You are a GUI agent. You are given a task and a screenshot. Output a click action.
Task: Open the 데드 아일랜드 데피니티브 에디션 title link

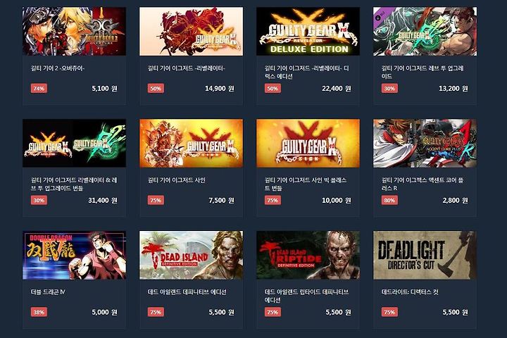[187, 292]
